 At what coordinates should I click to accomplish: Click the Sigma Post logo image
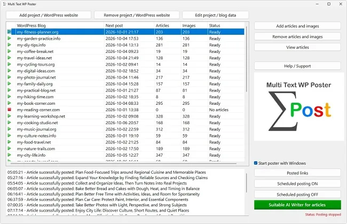[299, 106]
